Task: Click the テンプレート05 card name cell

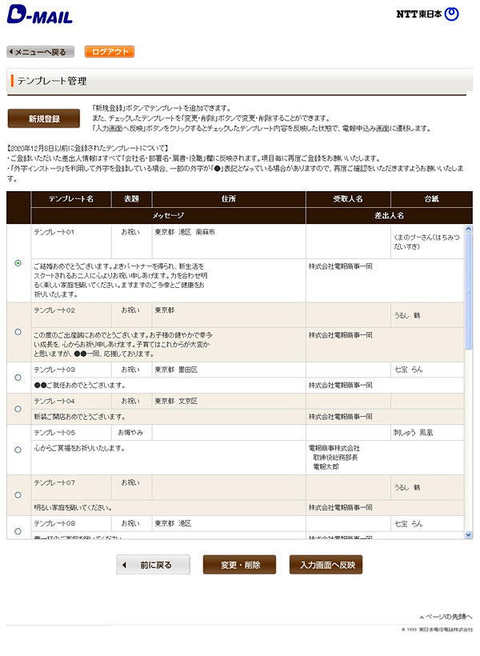Action: point(427,433)
